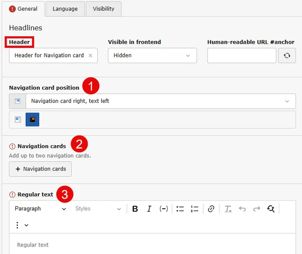Open the find and replace tool
The height and width of the screenshot is (254, 302).
tap(271, 209)
